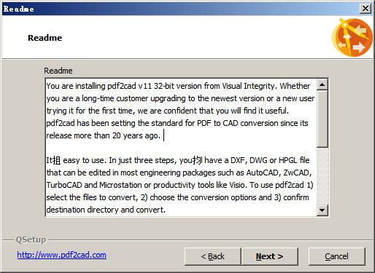Open the http://www.pdf2cad.com link
Viewport: 375px width, 273px height.
61,255
